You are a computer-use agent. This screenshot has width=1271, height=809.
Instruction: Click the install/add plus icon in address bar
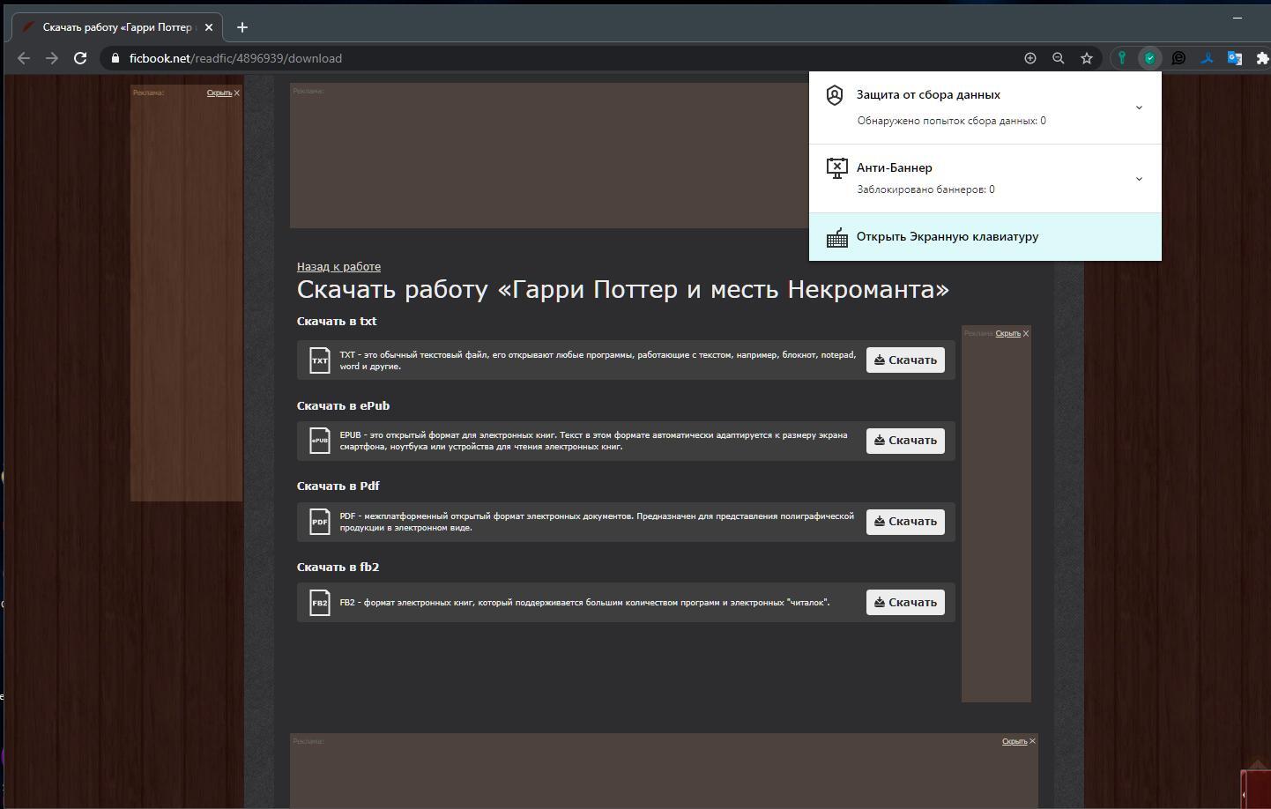click(1029, 58)
